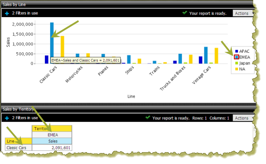Select the NA Vintage Cars bar

pyautogui.click(x=216, y=56)
